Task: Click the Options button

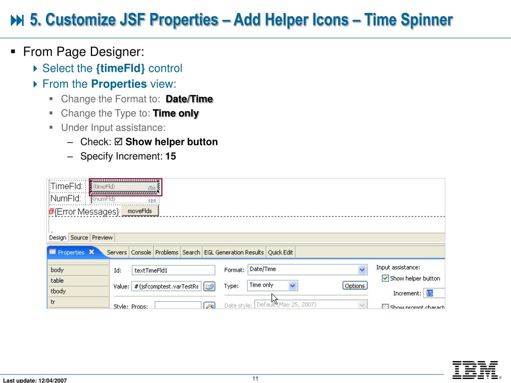Action: pyautogui.click(x=355, y=286)
